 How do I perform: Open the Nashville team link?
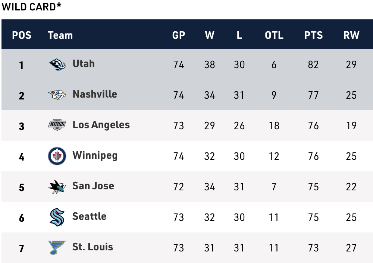95,94
